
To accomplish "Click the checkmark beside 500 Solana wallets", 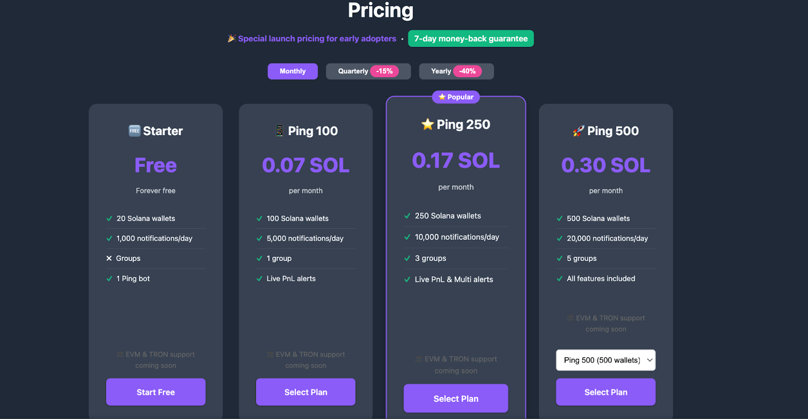I will (559, 218).
